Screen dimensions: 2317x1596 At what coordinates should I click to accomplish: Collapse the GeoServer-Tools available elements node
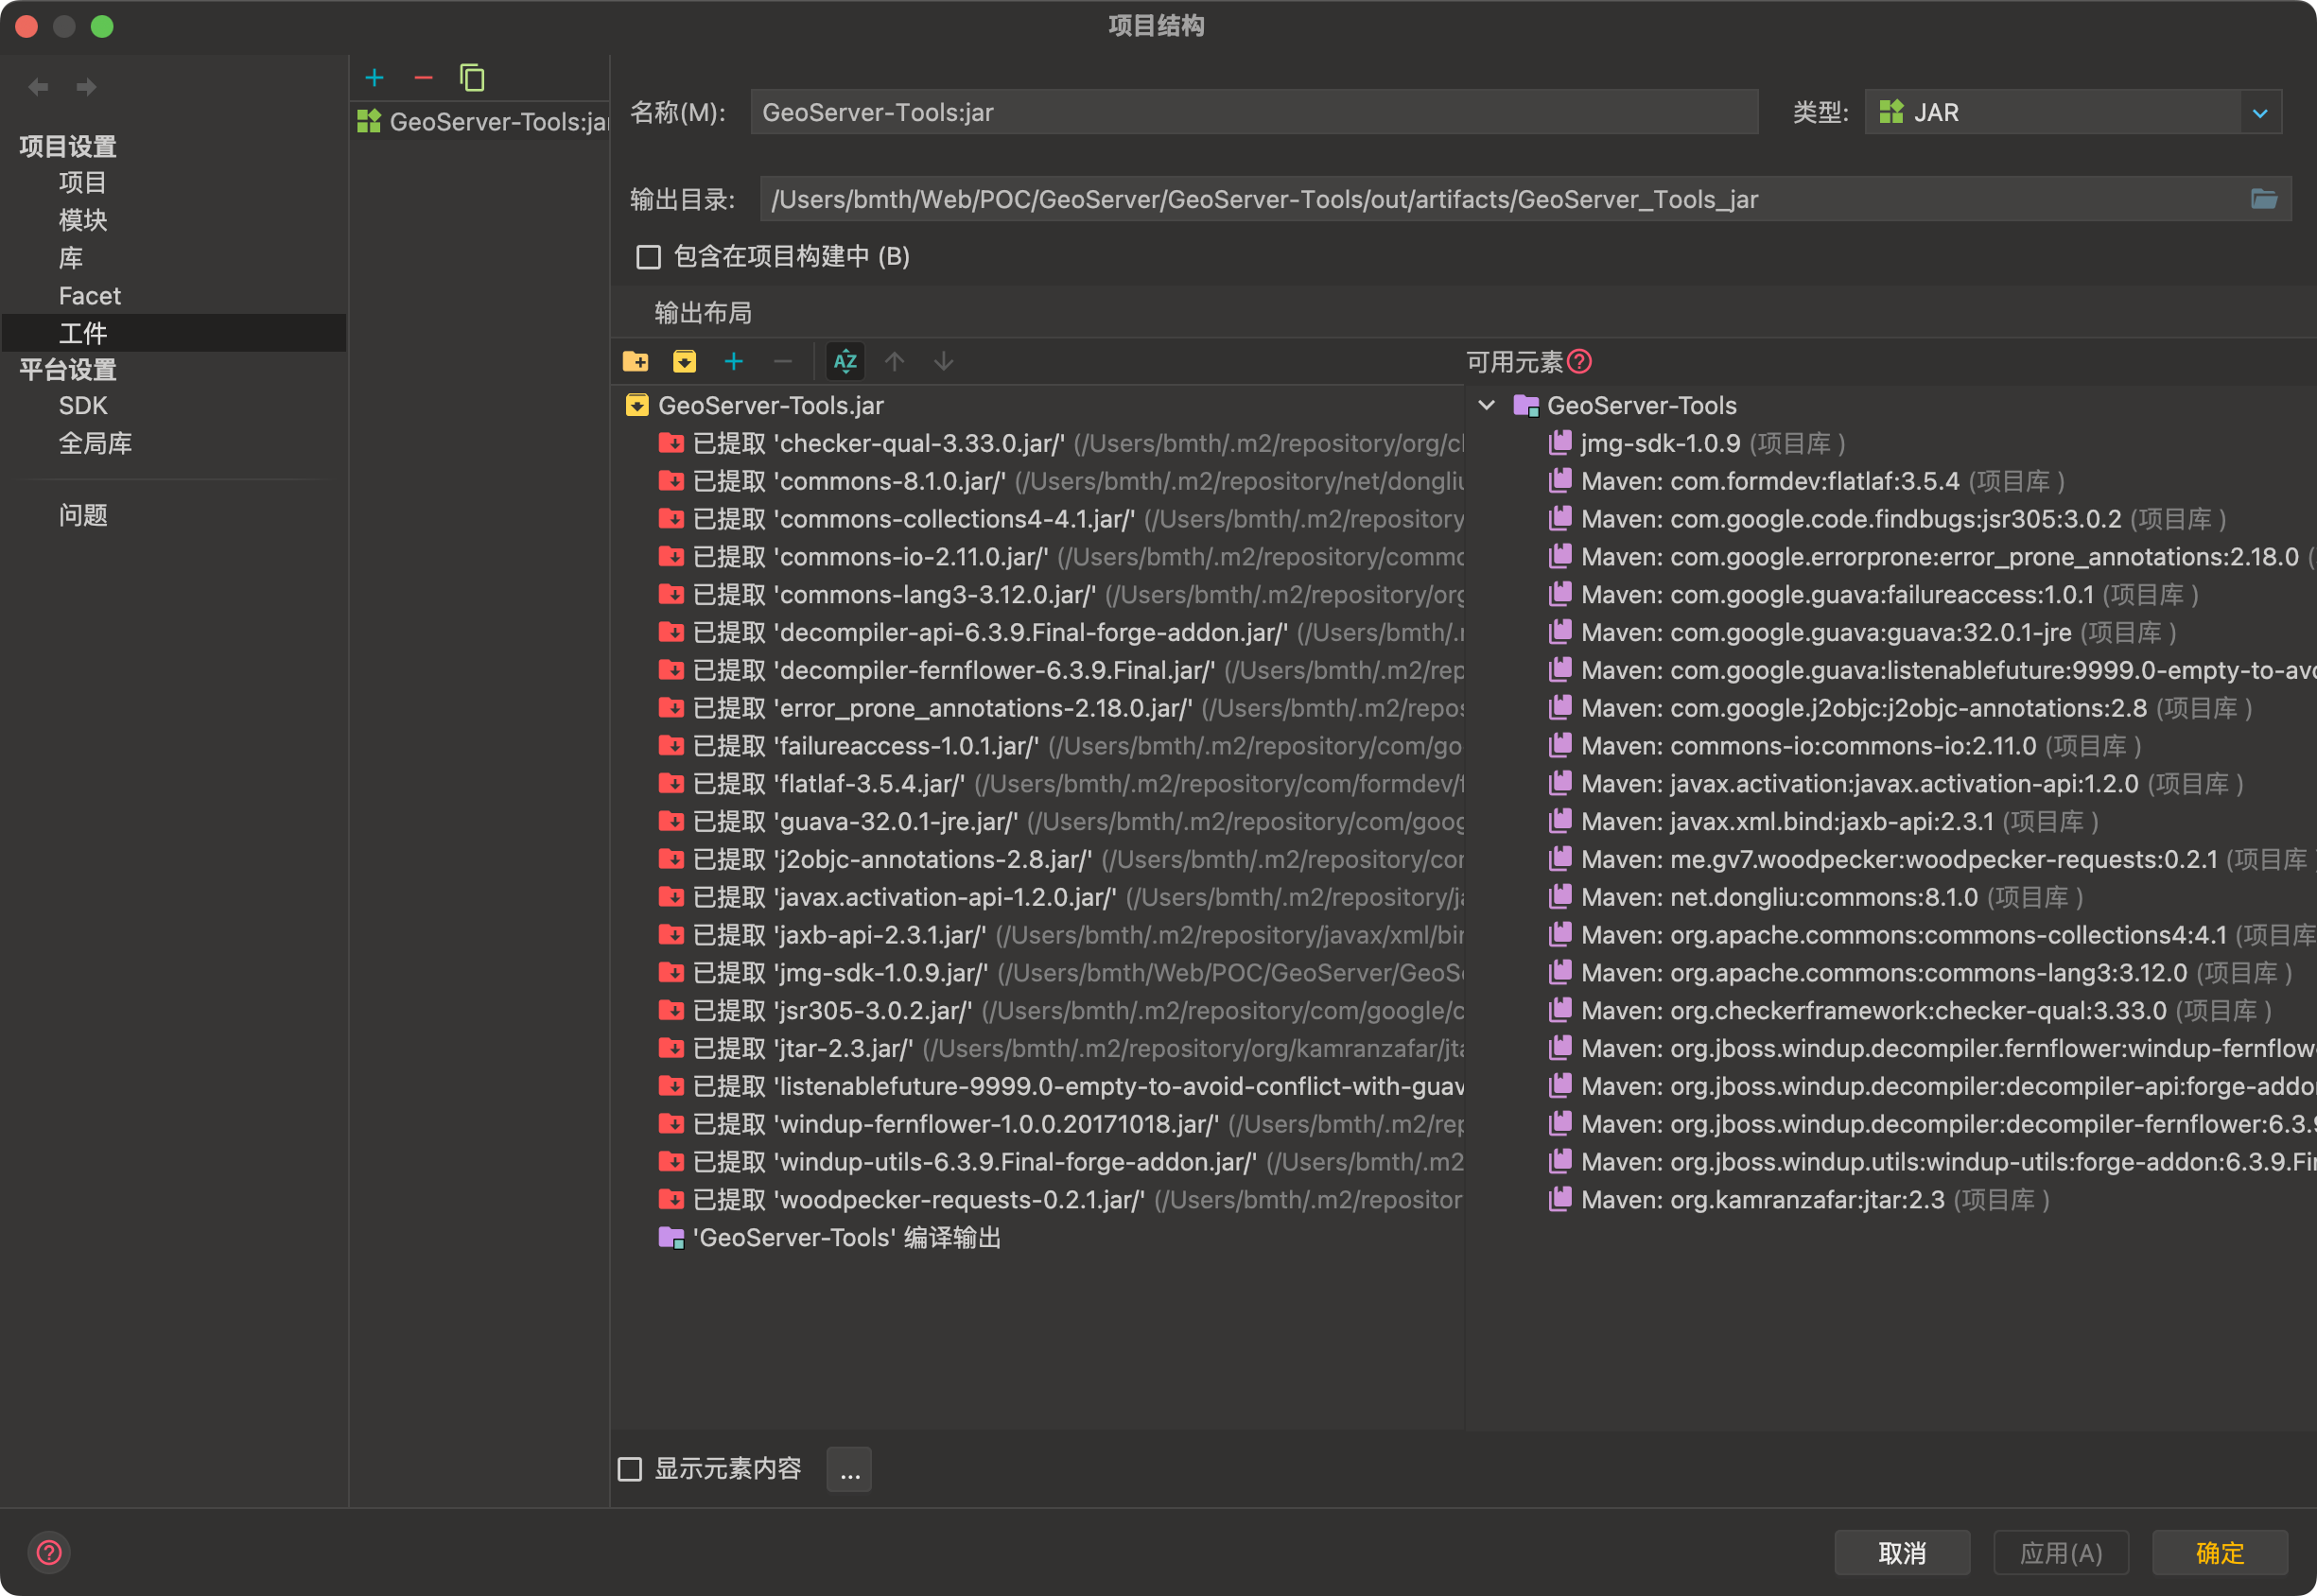pyautogui.click(x=1487, y=406)
